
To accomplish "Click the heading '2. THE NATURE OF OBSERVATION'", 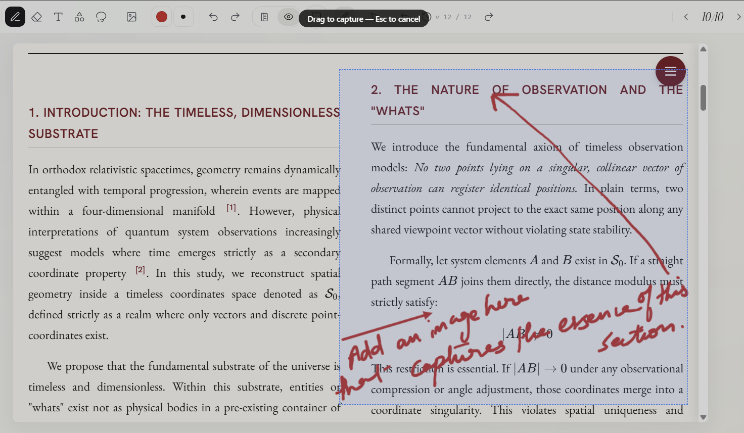I will pos(489,90).
